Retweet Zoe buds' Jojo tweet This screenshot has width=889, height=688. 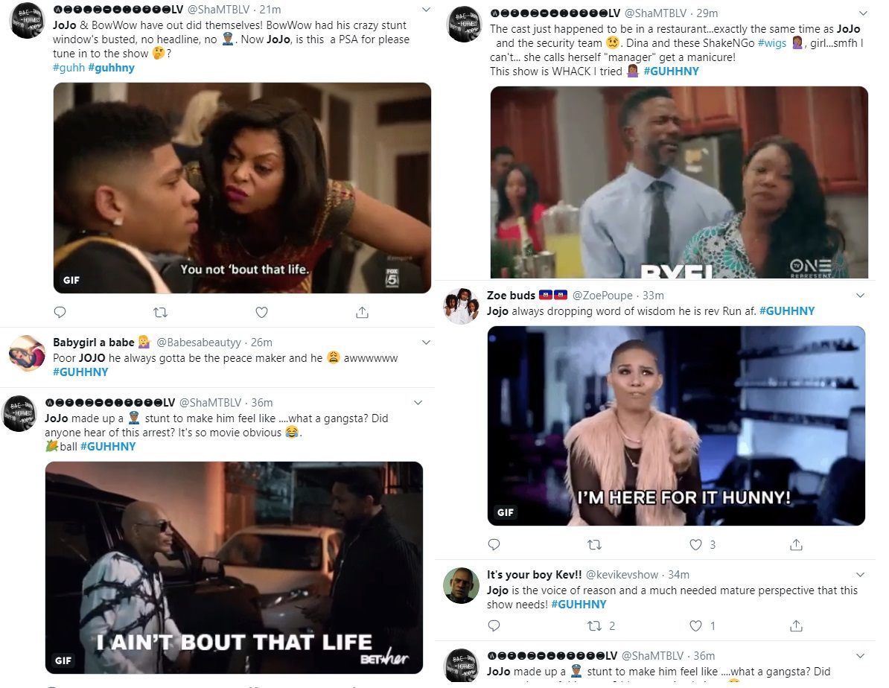pyautogui.click(x=594, y=544)
